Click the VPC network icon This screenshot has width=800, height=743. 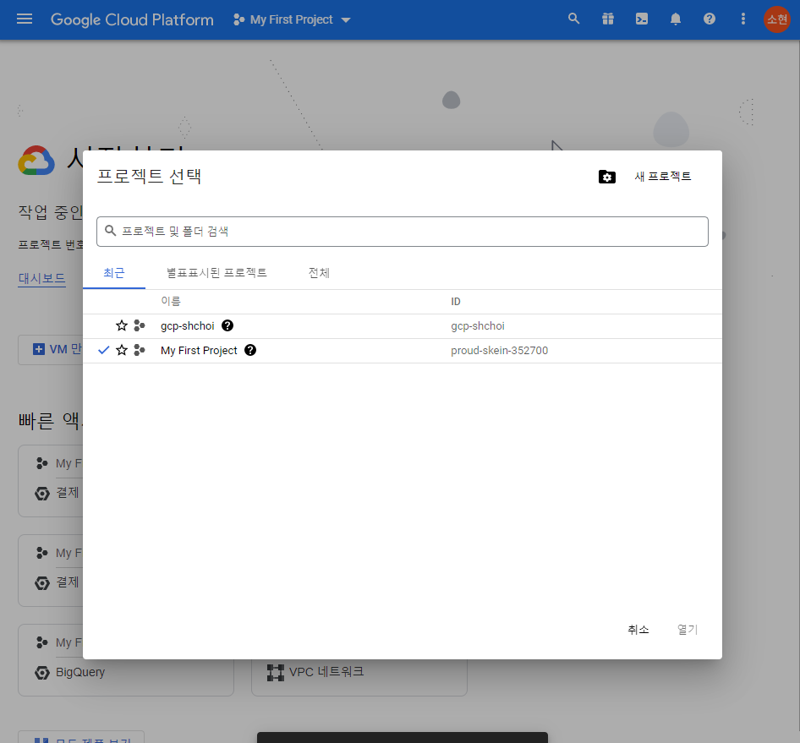[276, 673]
